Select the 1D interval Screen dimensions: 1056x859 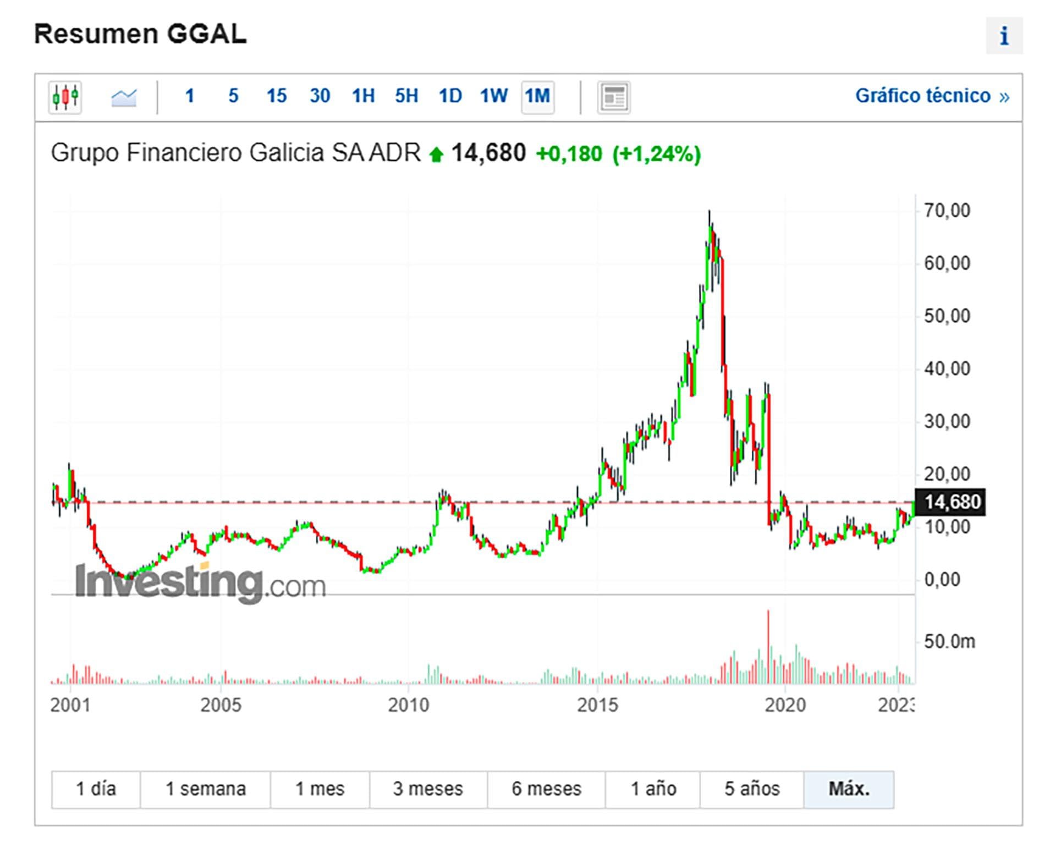pos(450,96)
